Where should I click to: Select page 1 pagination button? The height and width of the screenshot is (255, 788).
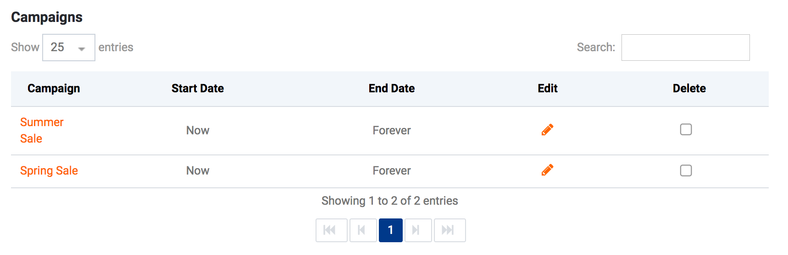coord(390,230)
